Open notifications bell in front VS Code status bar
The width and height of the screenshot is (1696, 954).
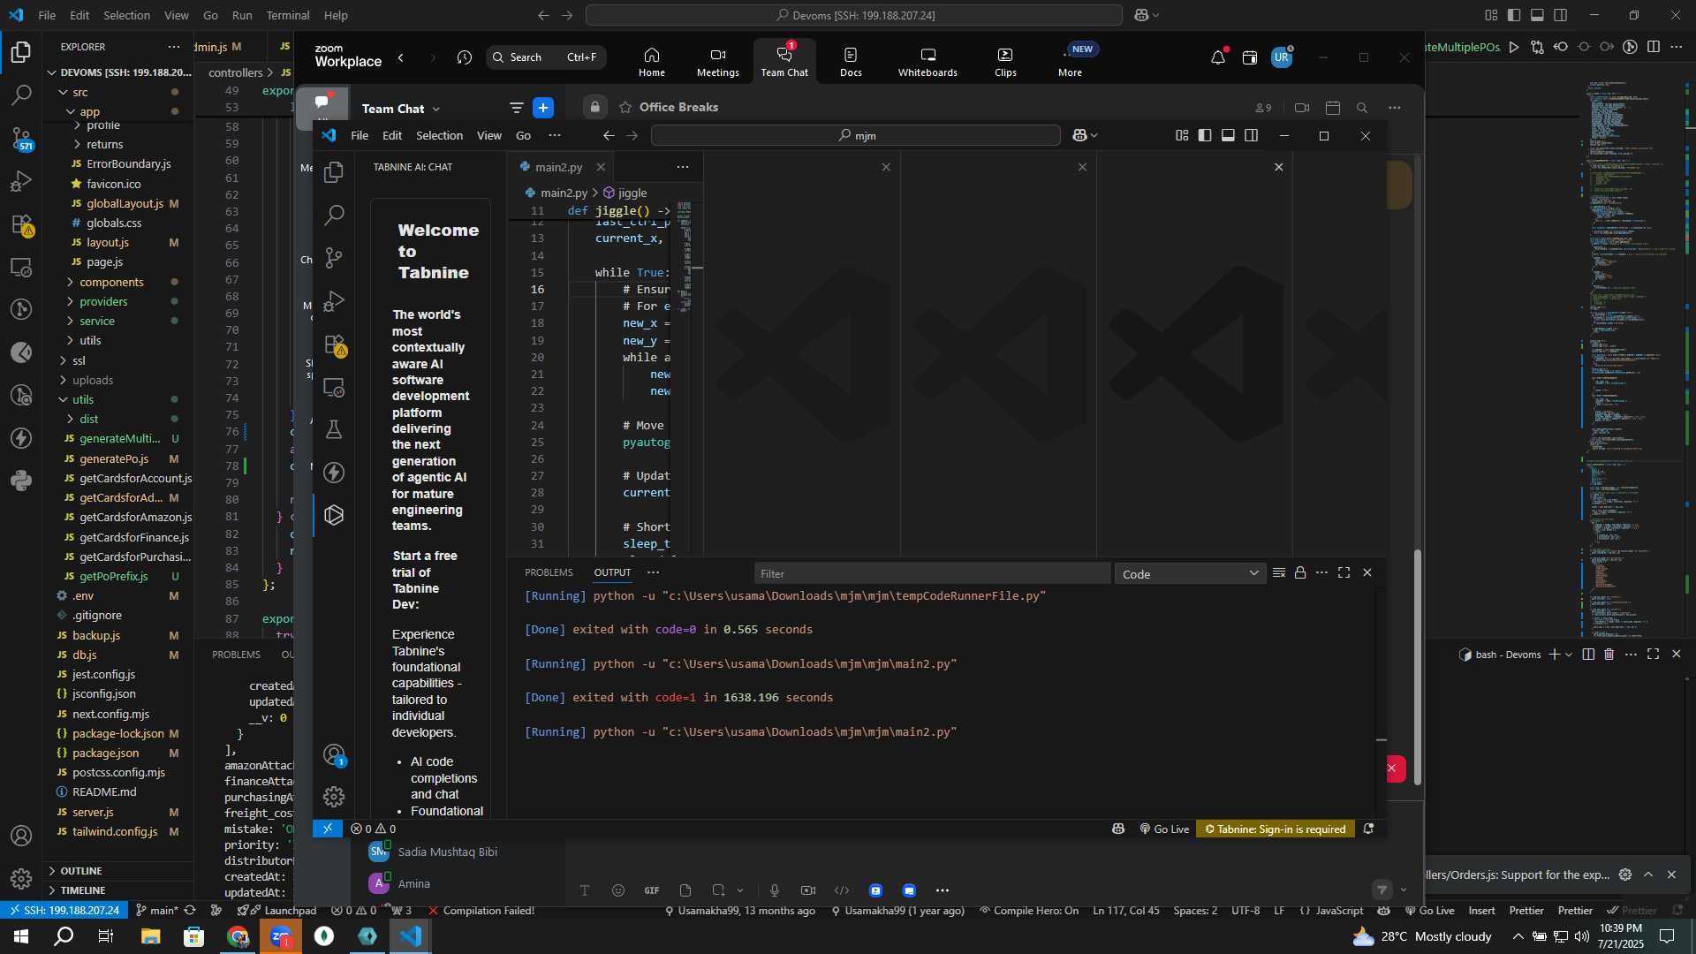(1368, 829)
